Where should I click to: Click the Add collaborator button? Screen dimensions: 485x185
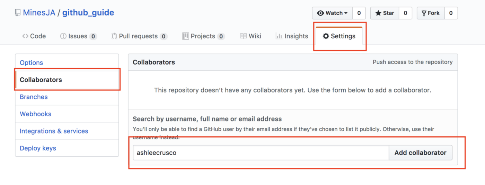coord(421,153)
